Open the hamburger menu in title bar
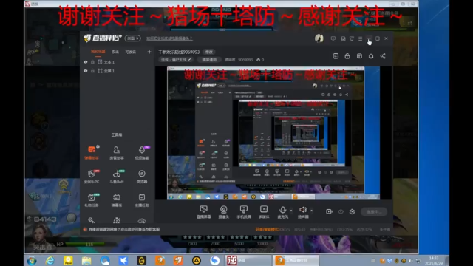473x266 pixels. tap(360, 38)
